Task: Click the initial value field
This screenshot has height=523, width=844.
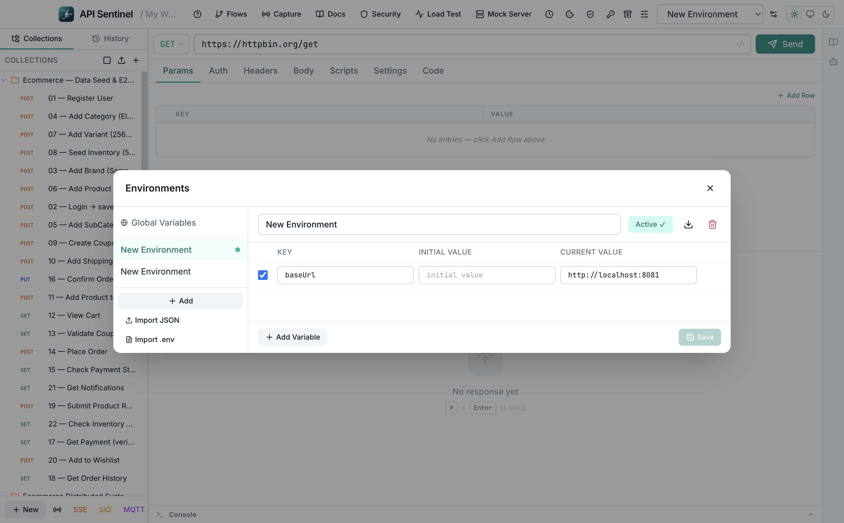Action: (x=487, y=275)
